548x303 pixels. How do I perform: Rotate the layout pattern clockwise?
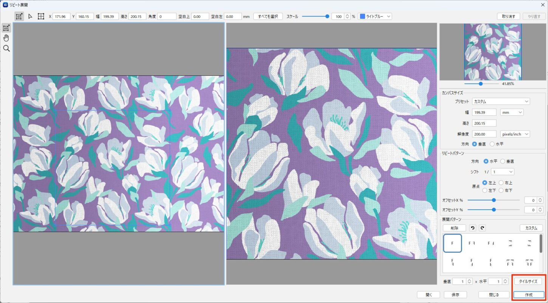pyautogui.click(x=482, y=228)
